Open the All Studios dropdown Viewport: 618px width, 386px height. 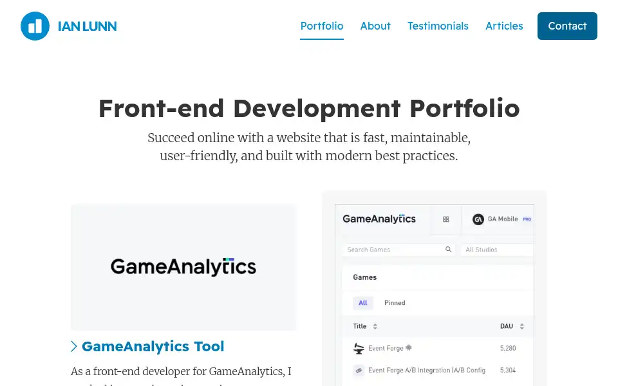coord(497,250)
